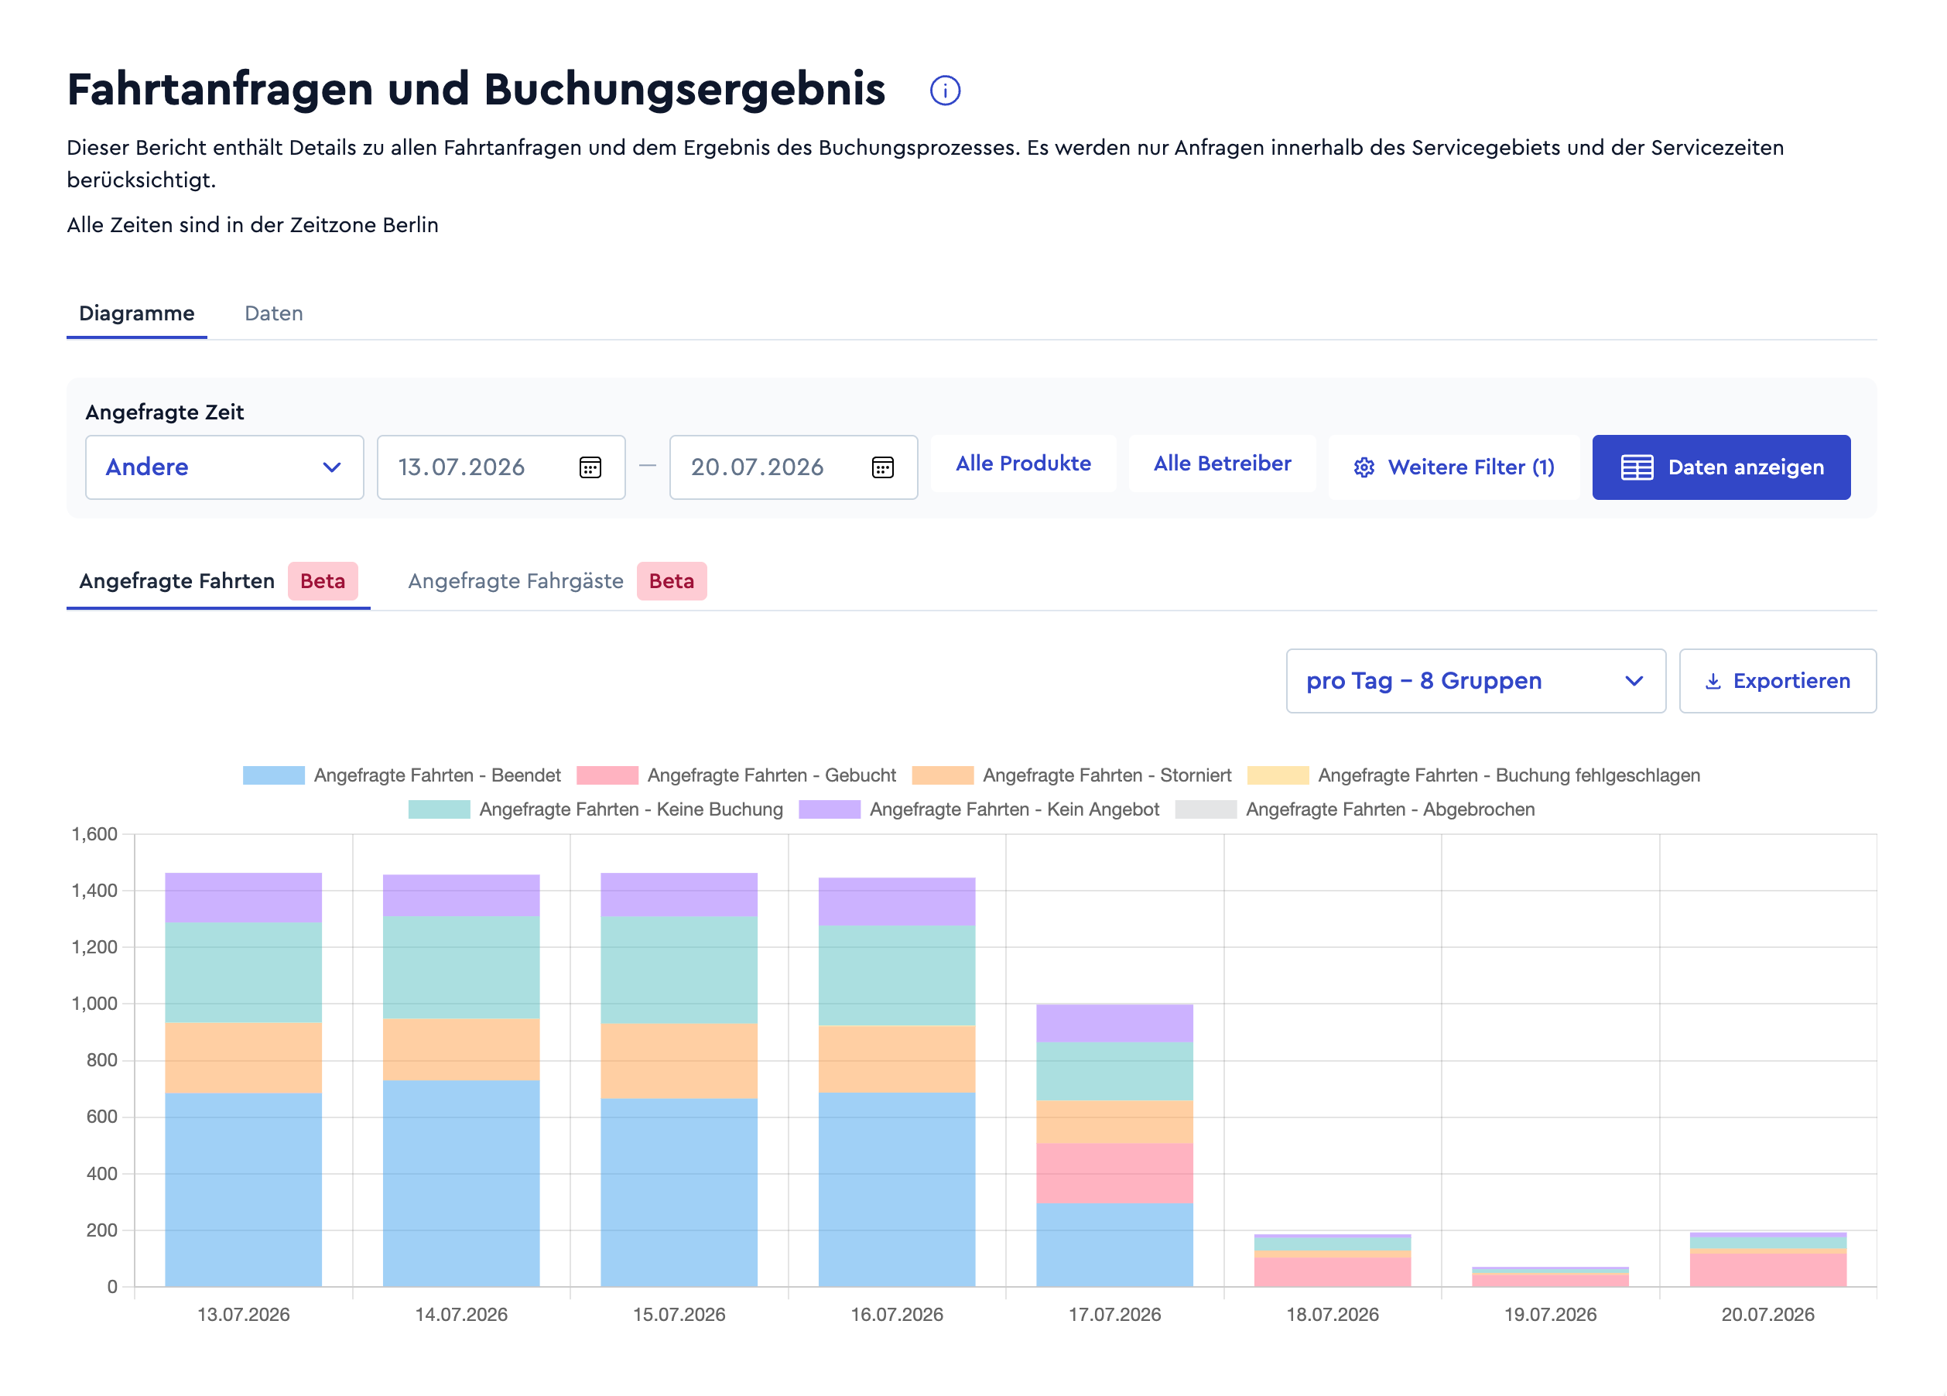
Task: Open the start date calendar picker icon
Action: tap(590, 467)
